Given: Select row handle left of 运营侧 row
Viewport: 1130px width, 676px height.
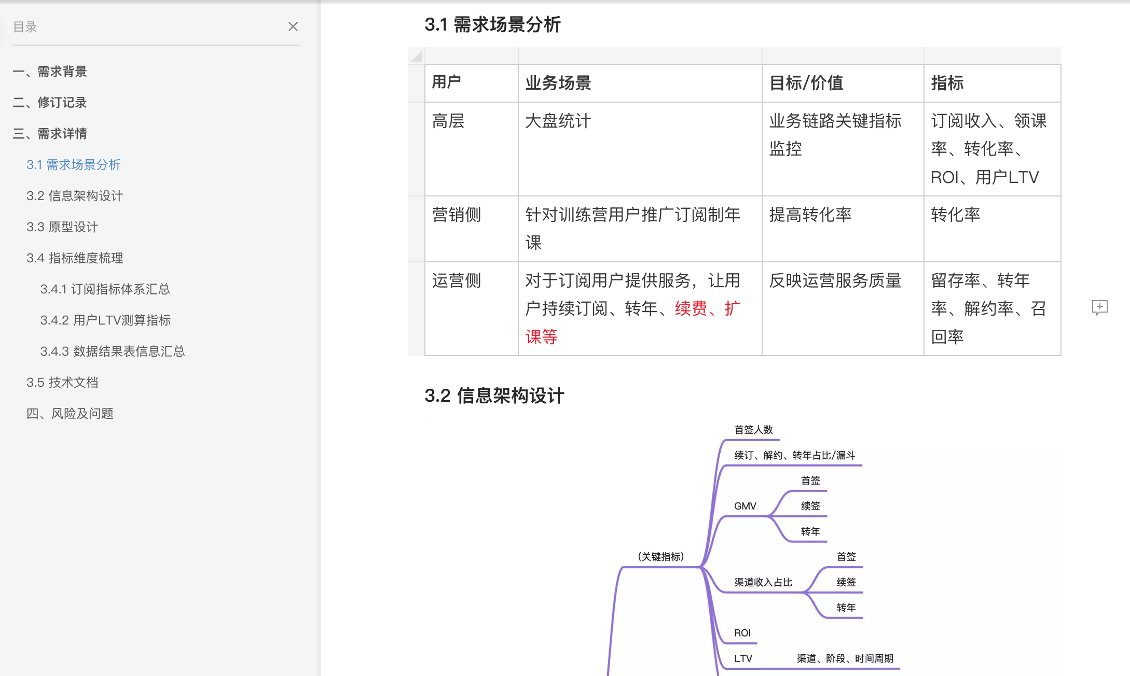Looking at the screenshot, I should (x=416, y=308).
